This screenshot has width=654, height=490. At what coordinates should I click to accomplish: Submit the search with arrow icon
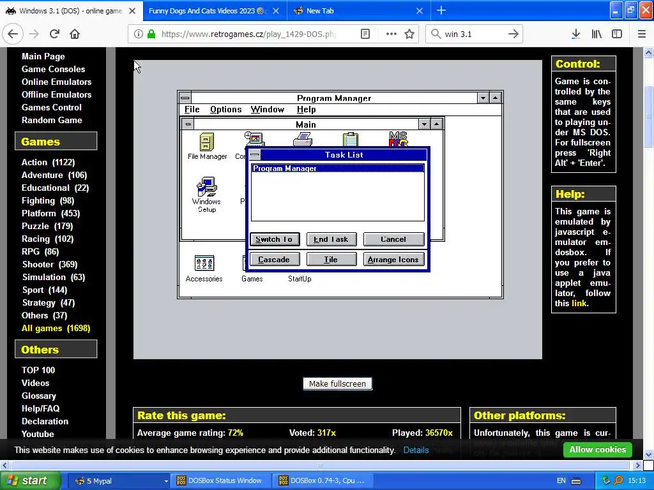coord(513,34)
